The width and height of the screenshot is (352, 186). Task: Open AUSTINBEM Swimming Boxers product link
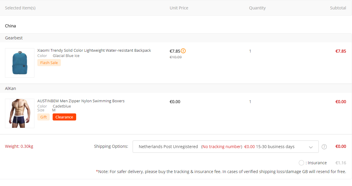(x=81, y=101)
